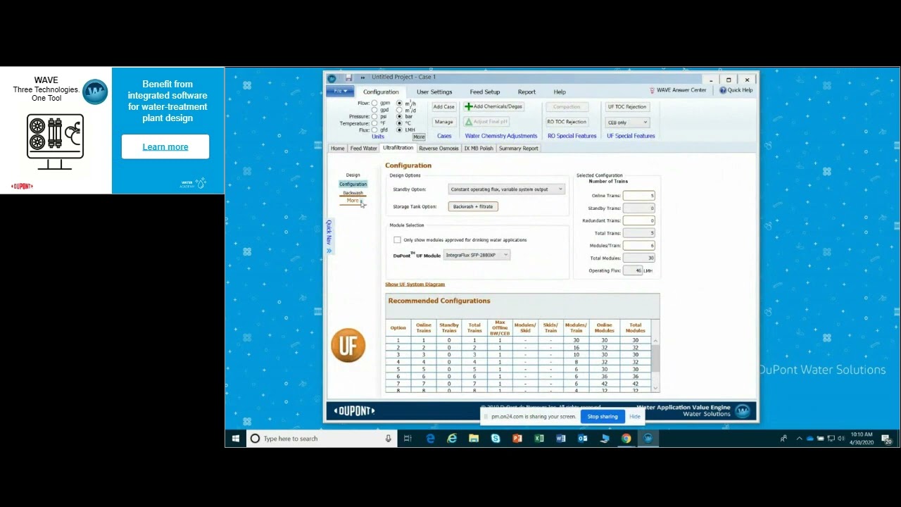Select bar pressure unit

(399, 117)
